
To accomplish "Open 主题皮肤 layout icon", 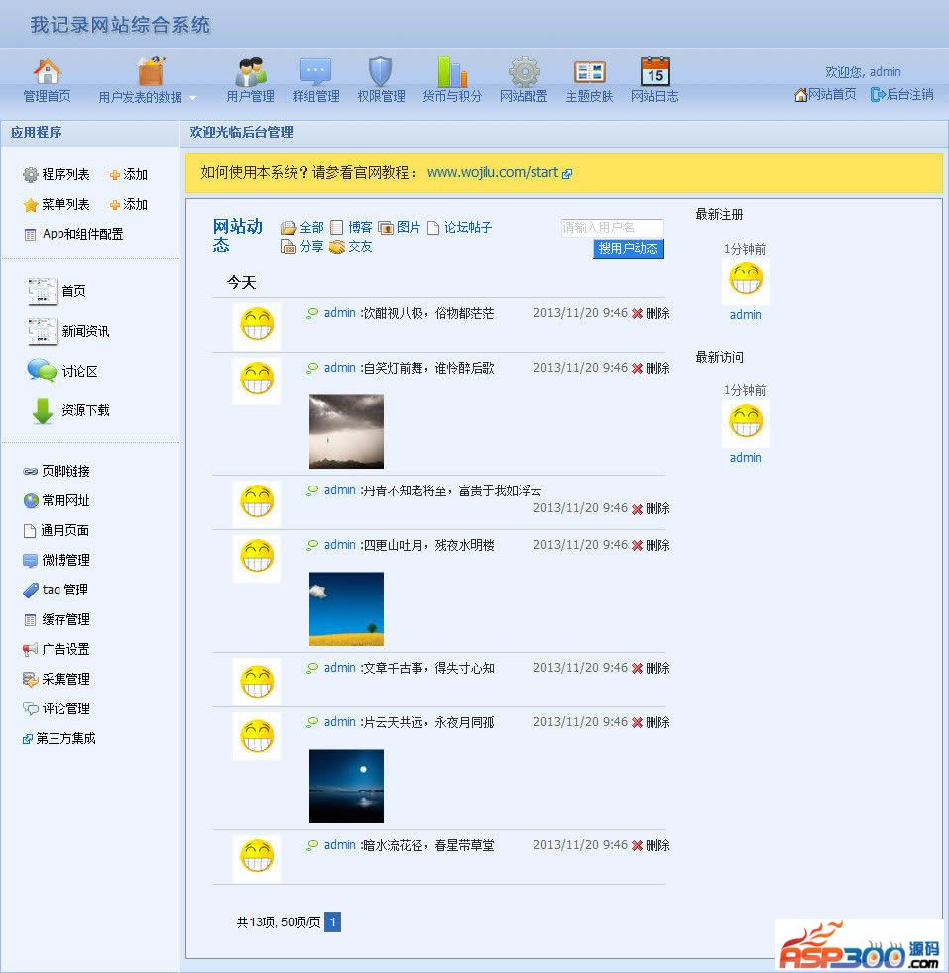I will click(x=589, y=72).
